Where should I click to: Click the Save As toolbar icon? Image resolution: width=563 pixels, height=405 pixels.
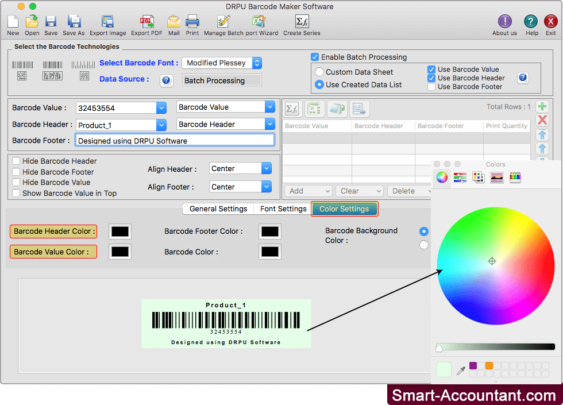click(74, 22)
